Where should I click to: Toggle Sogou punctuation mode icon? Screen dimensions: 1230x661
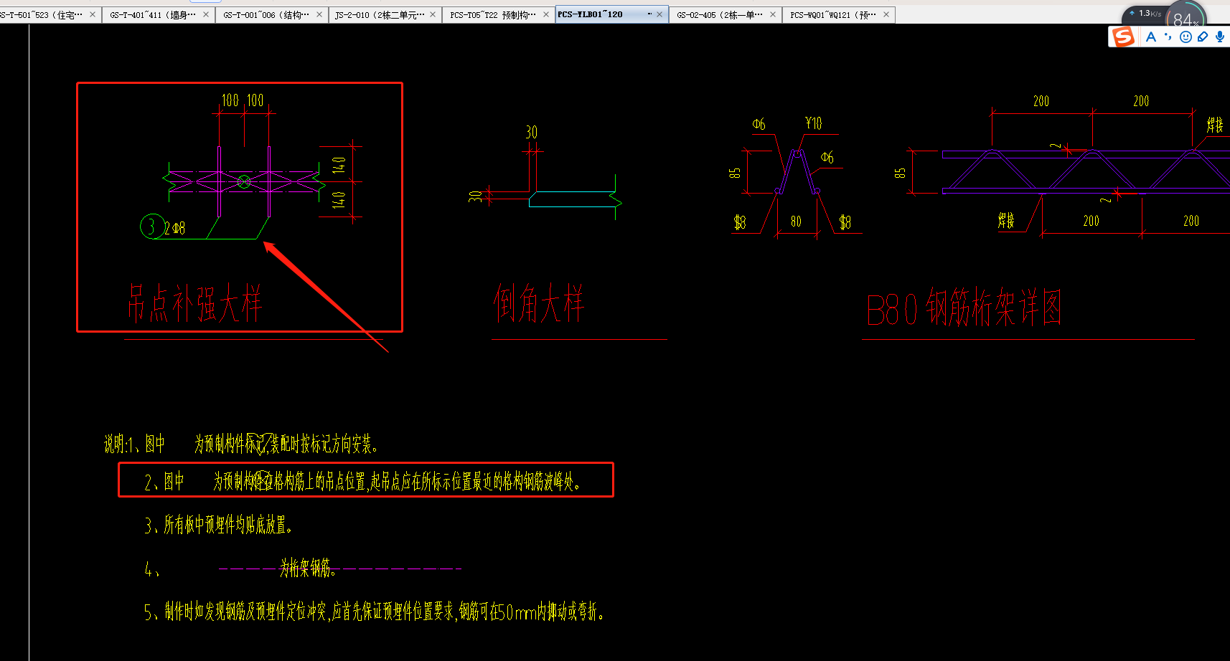(1168, 37)
